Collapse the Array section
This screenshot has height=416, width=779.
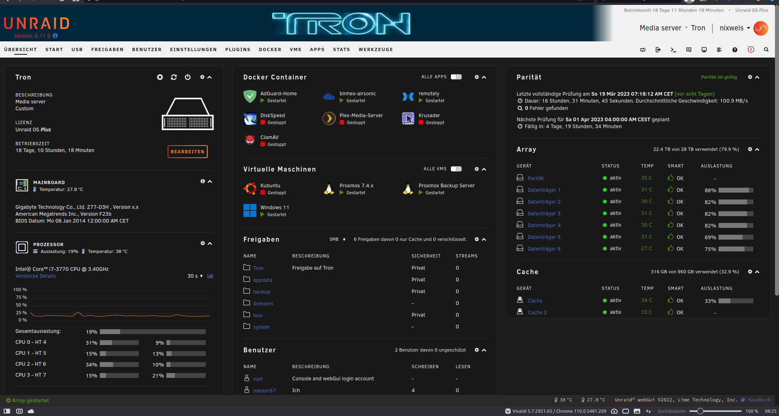757,149
